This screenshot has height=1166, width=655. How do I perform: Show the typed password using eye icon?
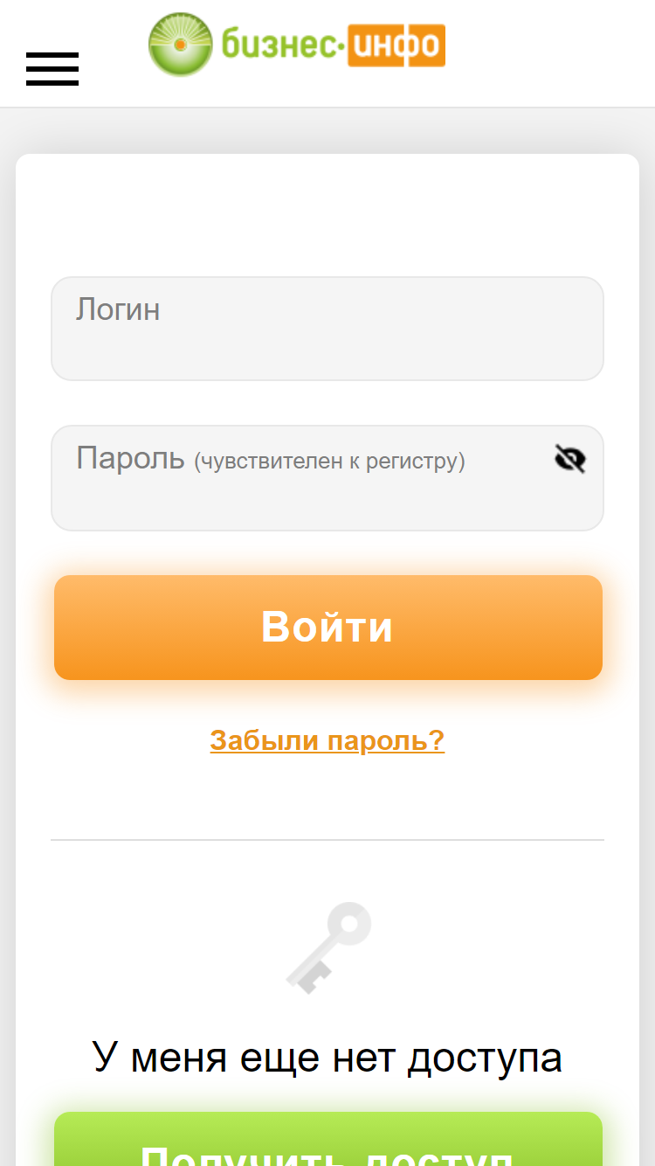570,458
